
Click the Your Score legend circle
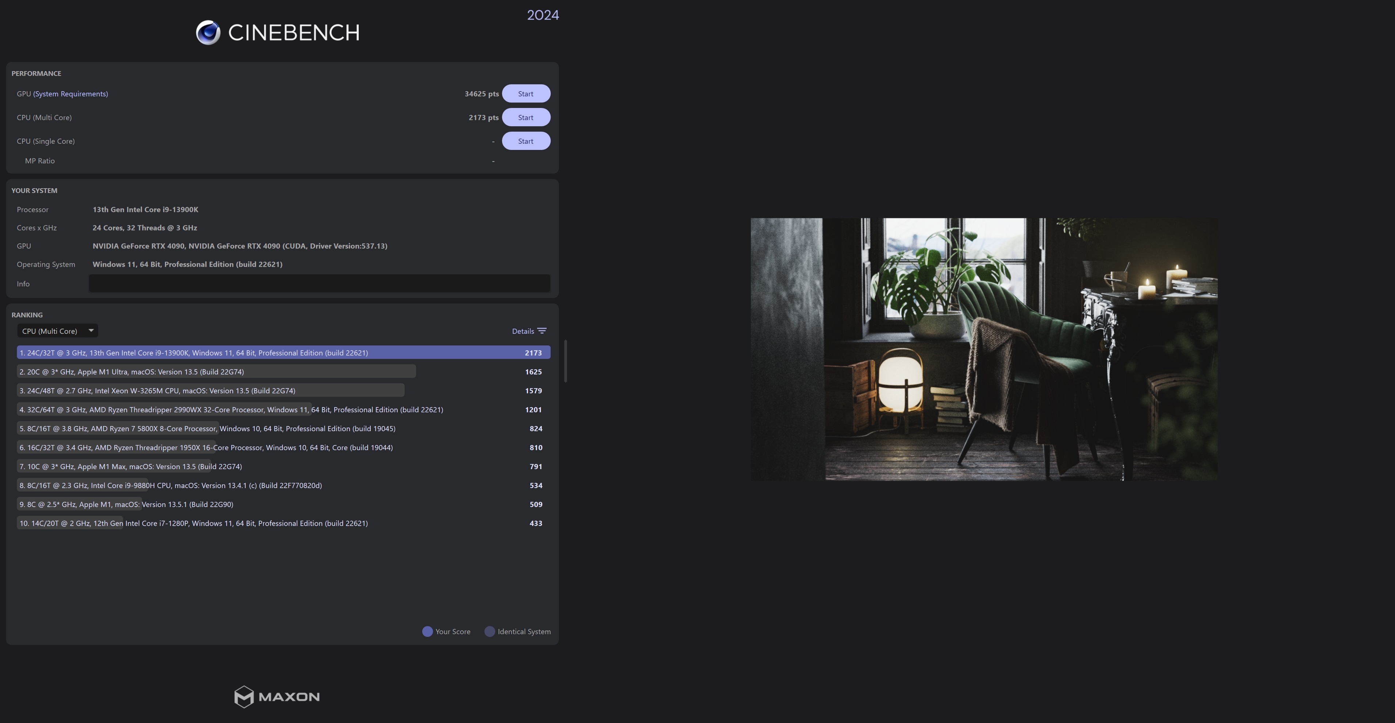427,631
